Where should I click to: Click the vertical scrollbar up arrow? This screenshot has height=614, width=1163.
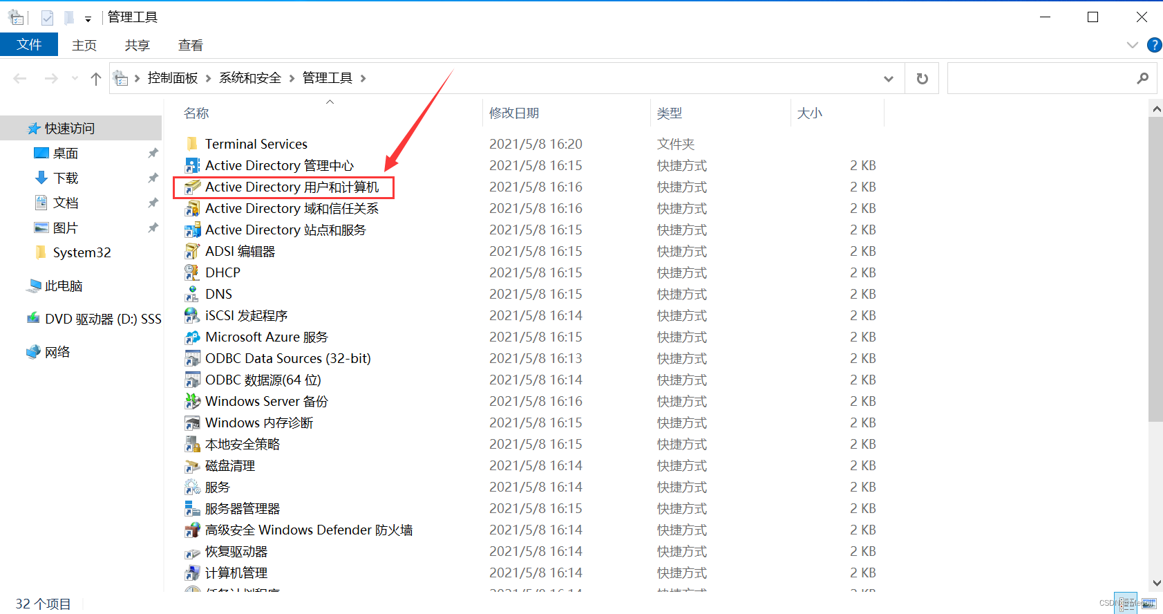point(1156,109)
